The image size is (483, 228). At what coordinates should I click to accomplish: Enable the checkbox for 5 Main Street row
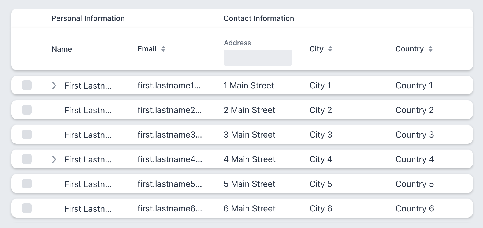[27, 184]
